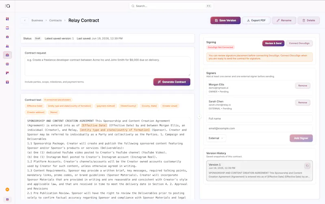Click Generate Contract button
Screen dimensions: 325x204
[171, 82]
